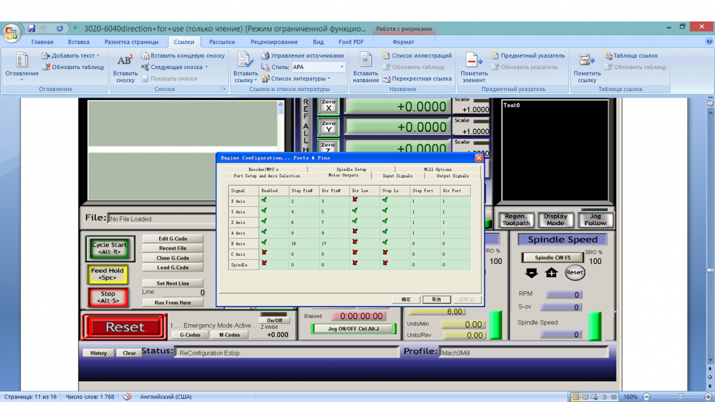Update the table in the Оглавление group
Screen dimensions: 715x402
[x=73, y=67]
